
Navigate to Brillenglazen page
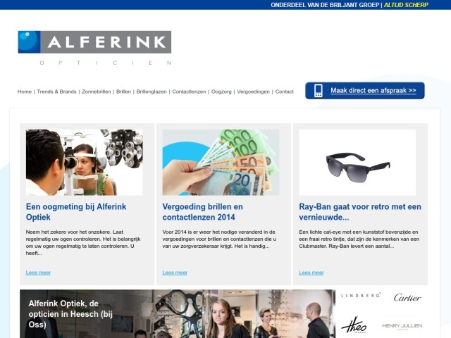pos(152,92)
